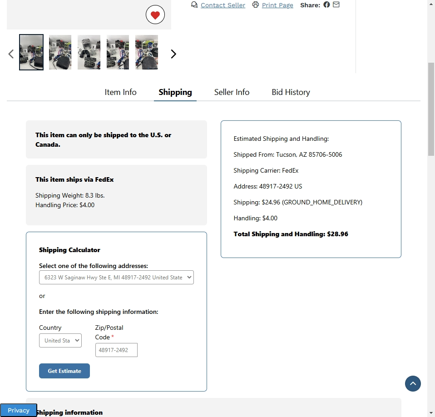Click the Zip/Postal Code input field
Screen dimensions: 435x417
click(116, 350)
